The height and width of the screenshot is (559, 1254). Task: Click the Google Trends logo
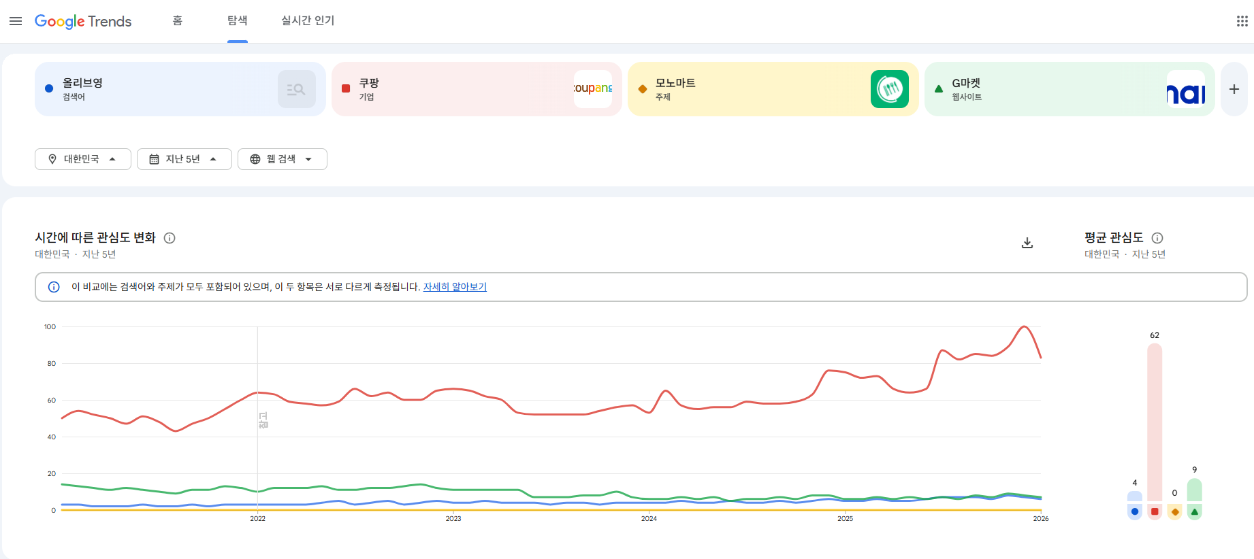pos(83,21)
